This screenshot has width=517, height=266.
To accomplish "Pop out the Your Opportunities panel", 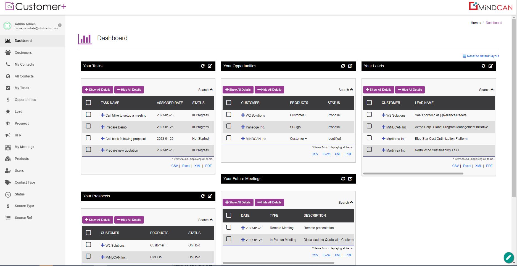I will click(350, 66).
